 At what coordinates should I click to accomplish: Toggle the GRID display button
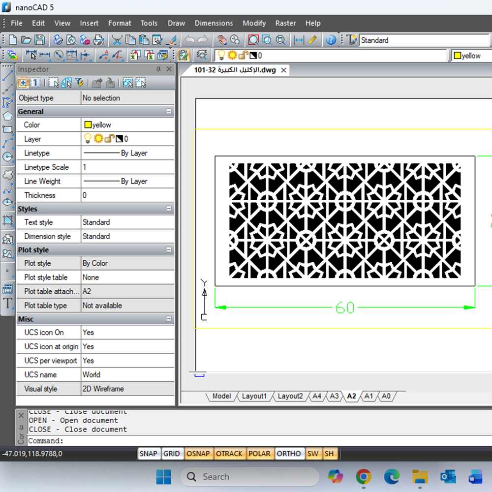171,454
